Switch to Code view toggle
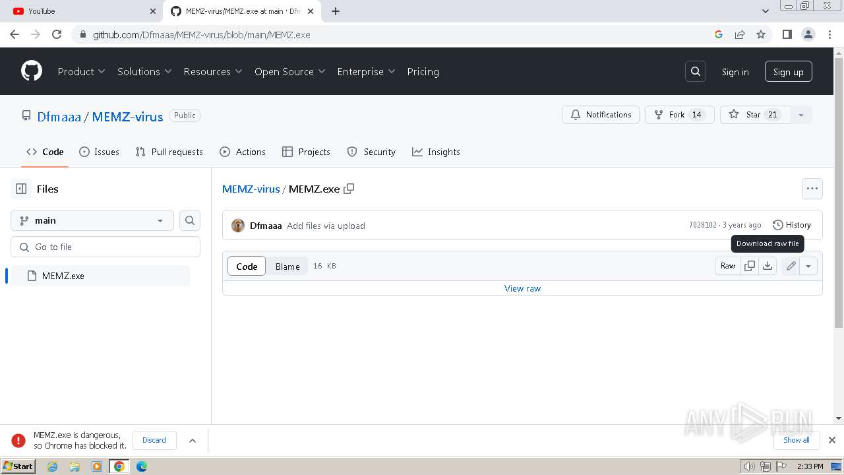 click(247, 266)
